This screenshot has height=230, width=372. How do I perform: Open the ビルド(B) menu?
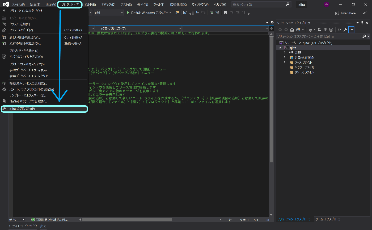coord(90,5)
